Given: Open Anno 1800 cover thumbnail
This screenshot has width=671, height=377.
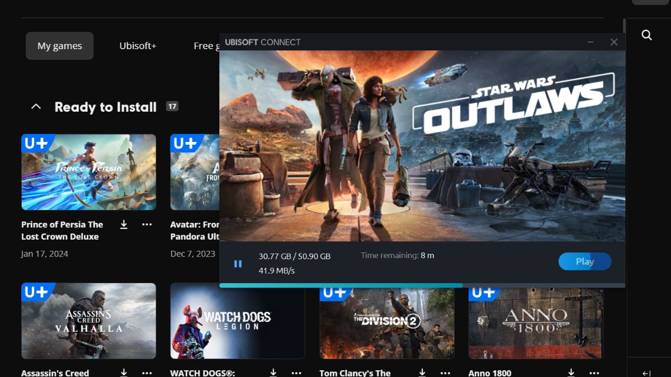Looking at the screenshot, I should 536,324.
